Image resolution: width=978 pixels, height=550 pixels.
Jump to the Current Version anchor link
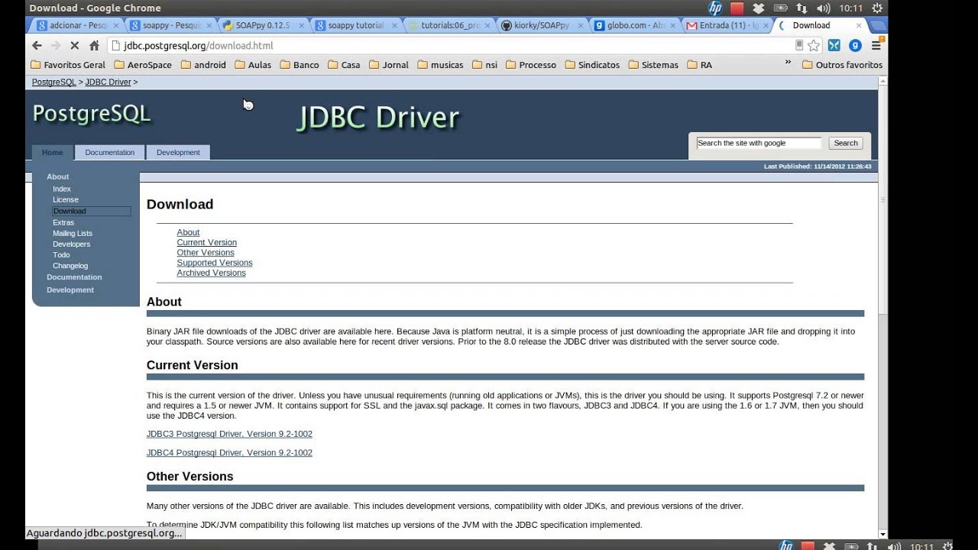pos(207,242)
